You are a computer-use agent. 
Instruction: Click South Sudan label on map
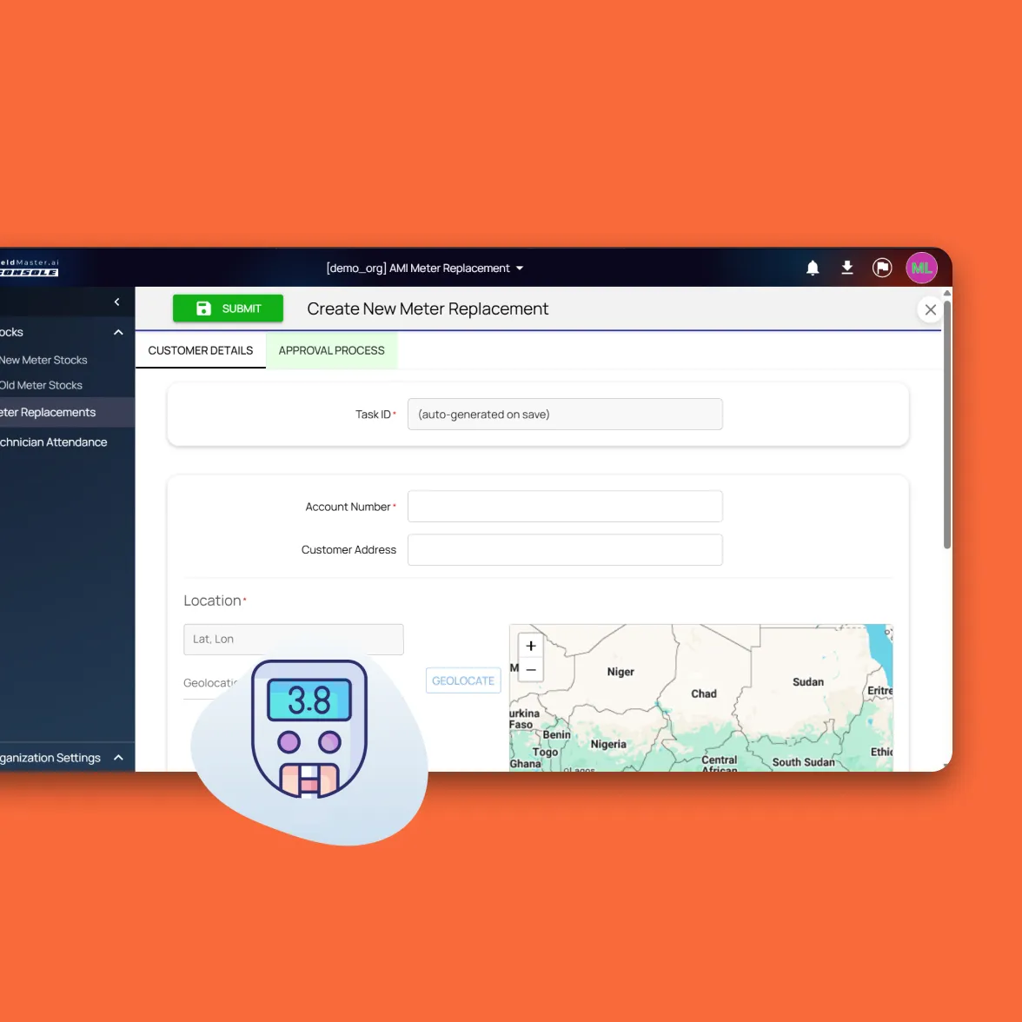(803, 762)
